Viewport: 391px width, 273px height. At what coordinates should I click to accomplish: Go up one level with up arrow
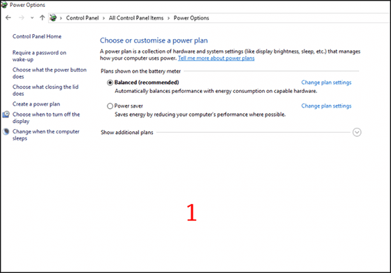42,17
